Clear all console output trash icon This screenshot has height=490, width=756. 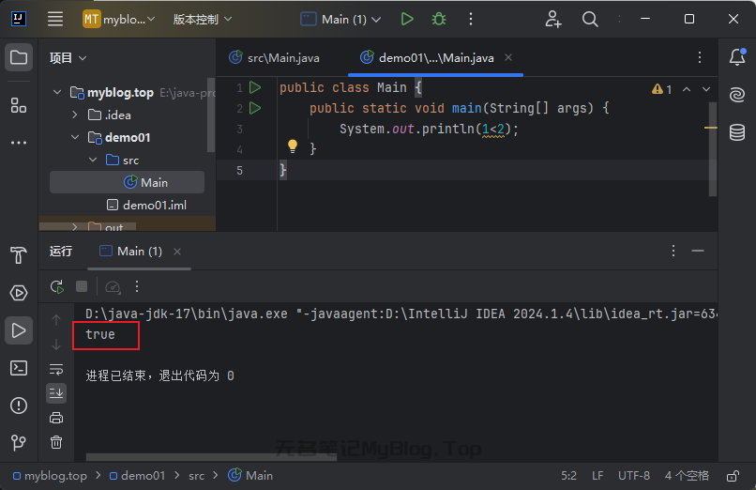pos(56,442)
